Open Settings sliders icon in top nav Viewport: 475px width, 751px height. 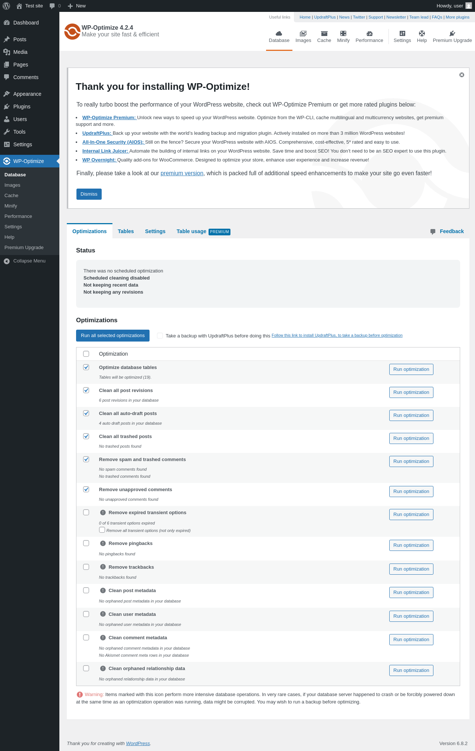click(x=402, y=33)
